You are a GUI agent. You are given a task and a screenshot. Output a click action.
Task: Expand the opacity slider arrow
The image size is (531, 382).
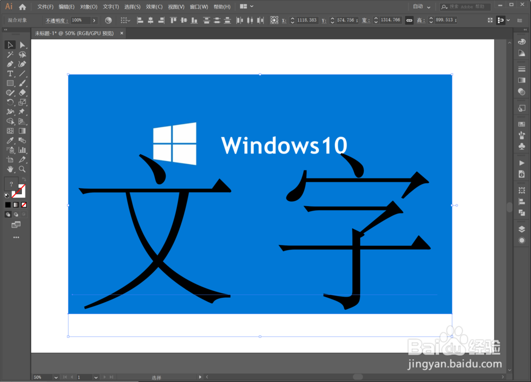coord(94,21)
